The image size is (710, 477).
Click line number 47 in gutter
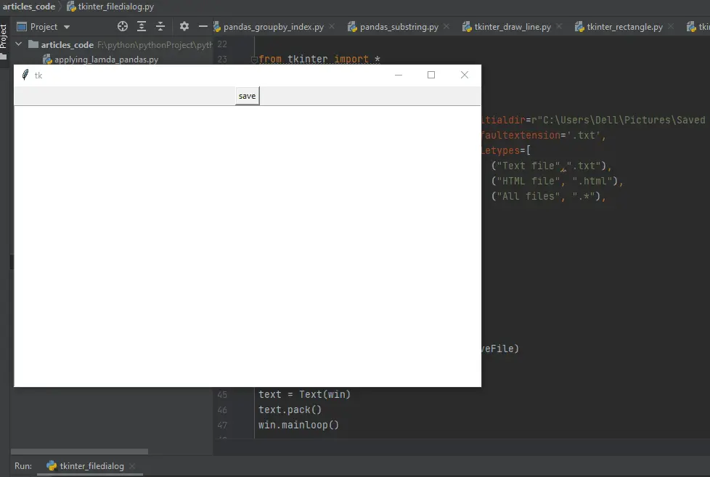pyautogui.click(x=222, y=425)
